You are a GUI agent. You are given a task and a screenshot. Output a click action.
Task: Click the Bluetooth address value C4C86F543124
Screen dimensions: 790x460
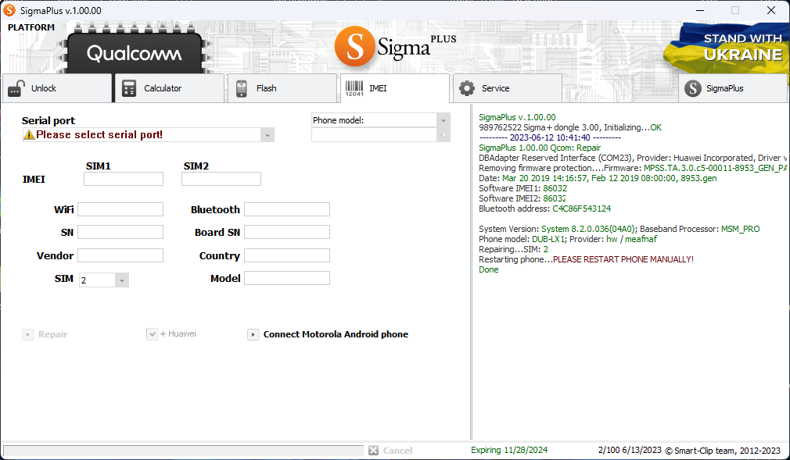click(581, 209)
